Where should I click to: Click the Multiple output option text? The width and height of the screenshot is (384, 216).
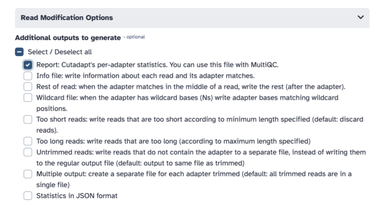pos(194,174)
